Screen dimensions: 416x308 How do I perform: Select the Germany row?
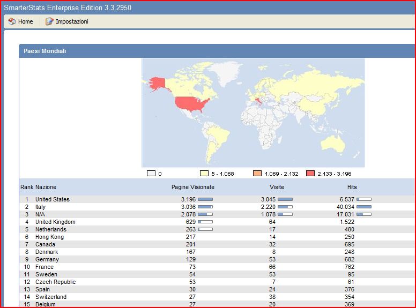tap(217, 259)
